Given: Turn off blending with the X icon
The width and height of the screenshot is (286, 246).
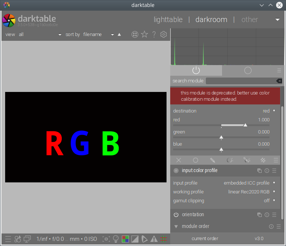Looking at the screenshot, I should (179, 160).
